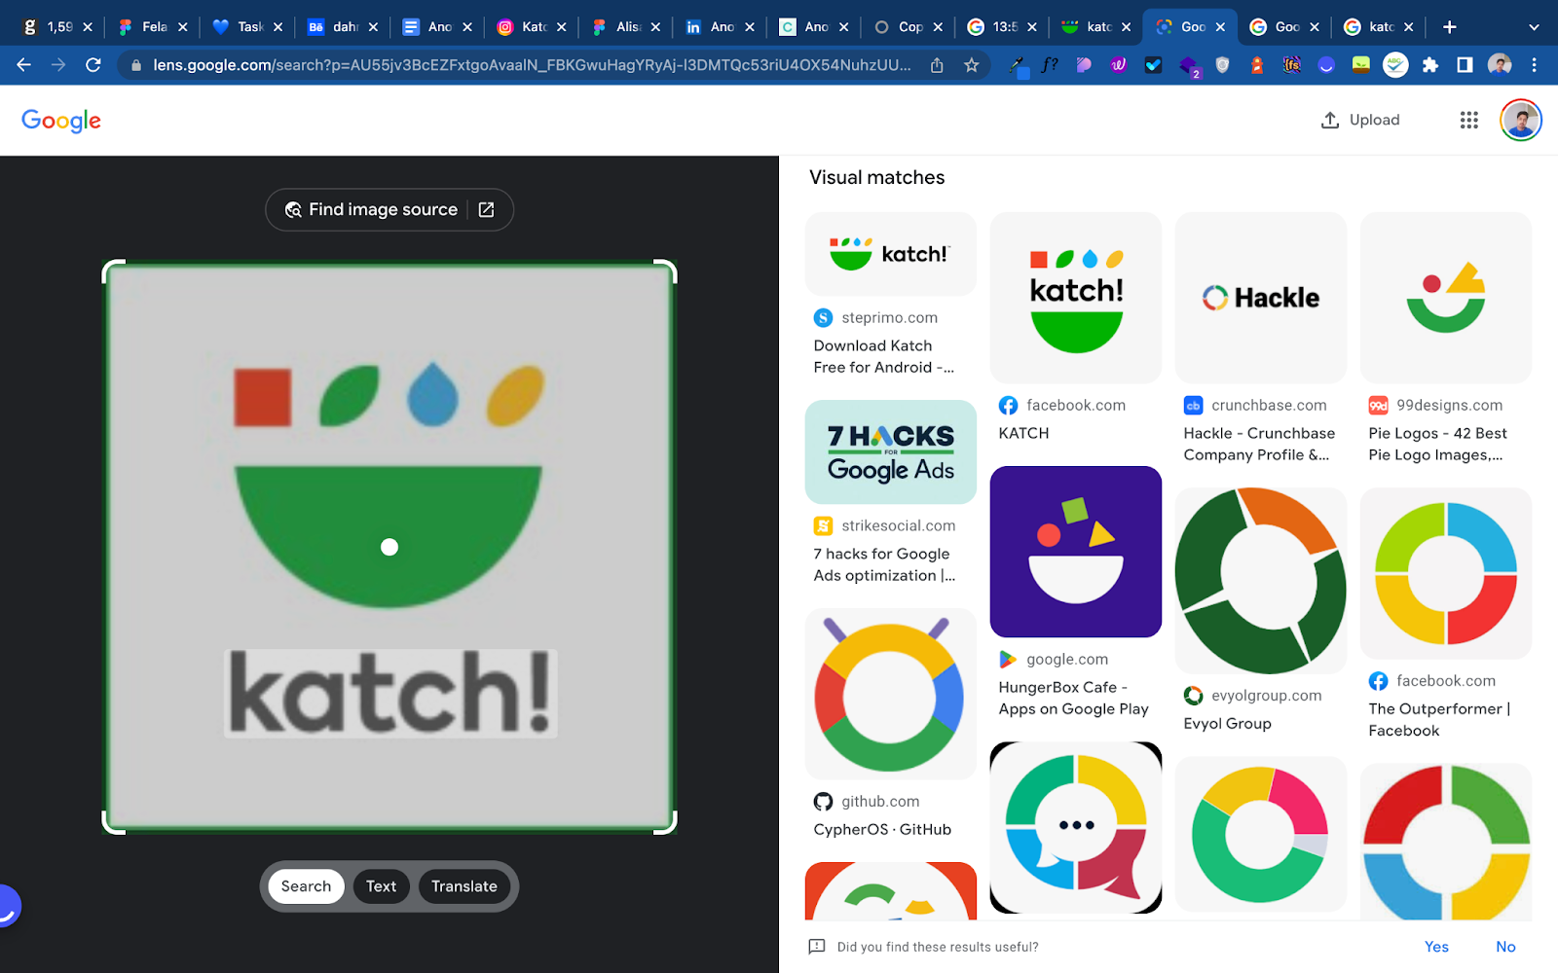1558x973 pixels.
Task: Switch to Translate mode
Action: 464,886
